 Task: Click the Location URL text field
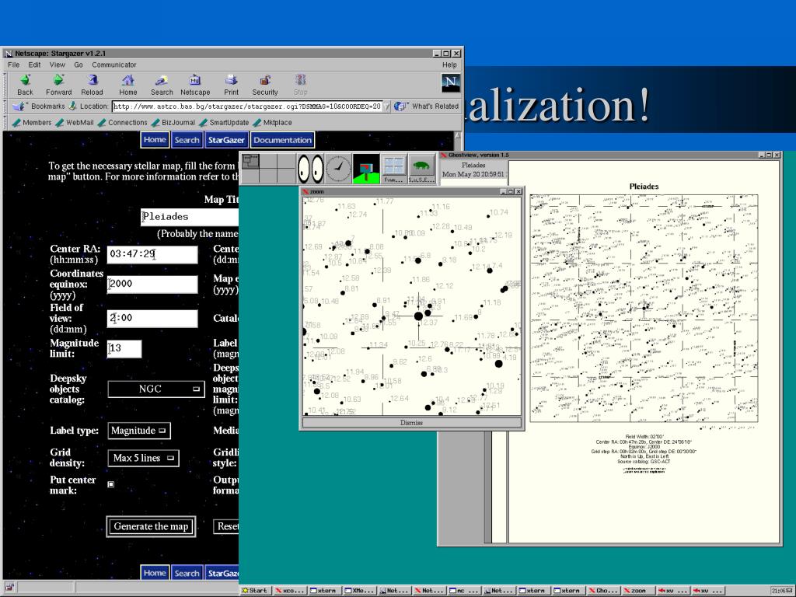246,106
